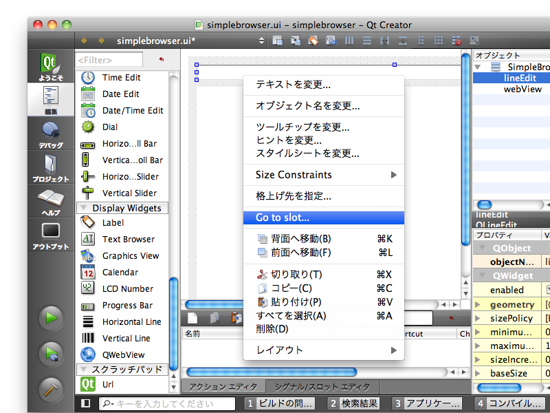Screen dimensions: 550x413
Task: Open the Build Issues (ビルドの問題) pane
Action: tap(280, 403)
